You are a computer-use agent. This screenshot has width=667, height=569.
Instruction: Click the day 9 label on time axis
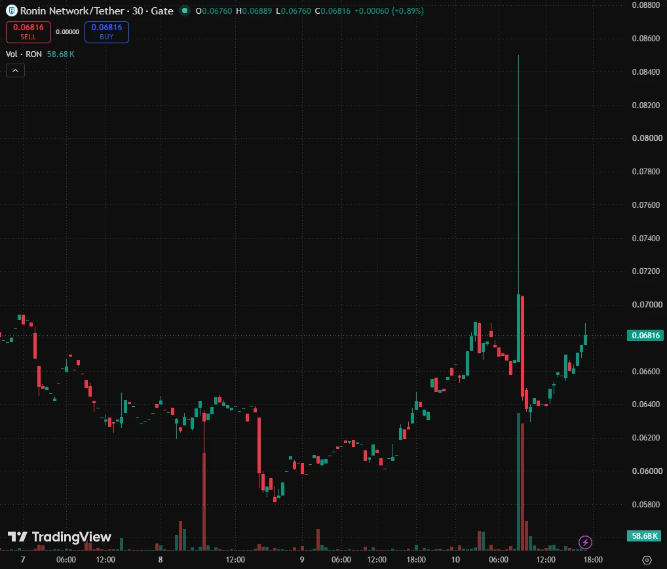pyautogui.click(x=301, y=560)
